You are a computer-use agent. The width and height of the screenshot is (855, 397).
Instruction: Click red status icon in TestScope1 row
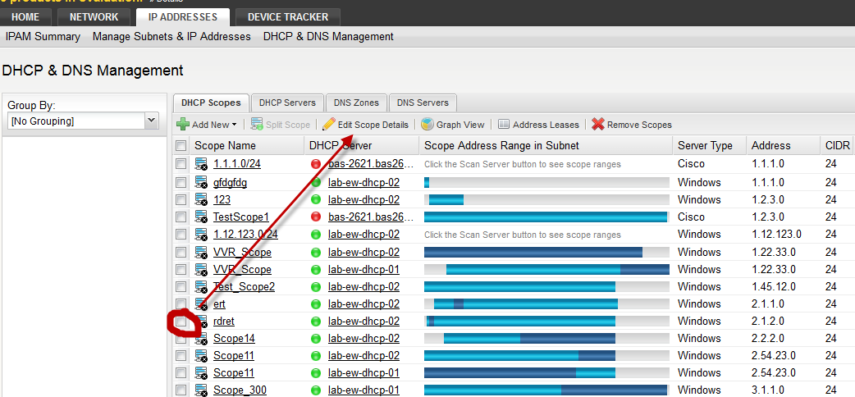coord(316,217)
